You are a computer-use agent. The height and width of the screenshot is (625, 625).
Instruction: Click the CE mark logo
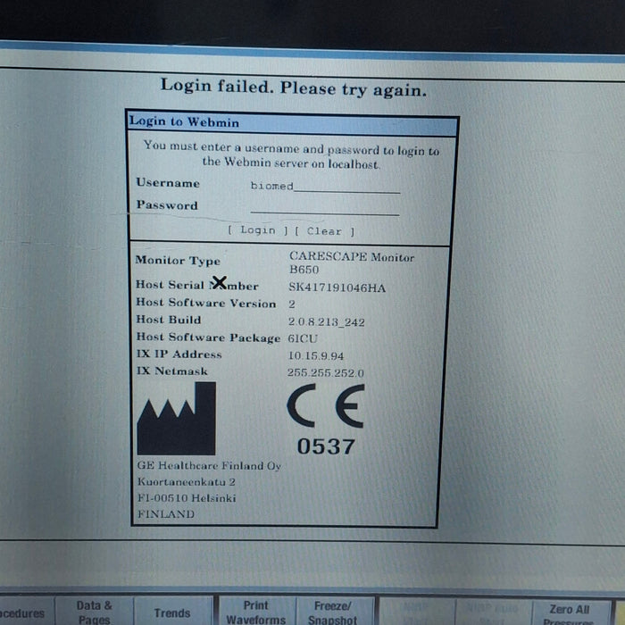point(325,408)
